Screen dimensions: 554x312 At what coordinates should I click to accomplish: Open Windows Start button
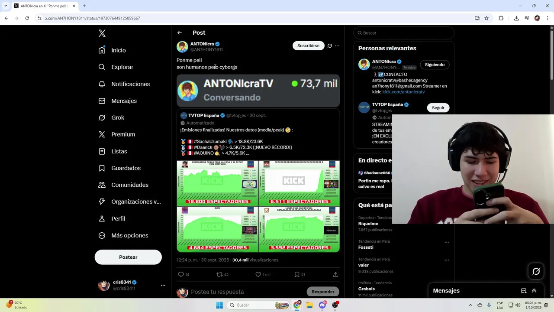pos(219,305)
